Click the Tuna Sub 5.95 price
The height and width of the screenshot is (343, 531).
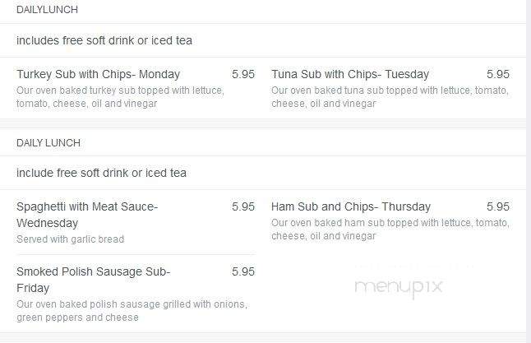click(498, 74)
